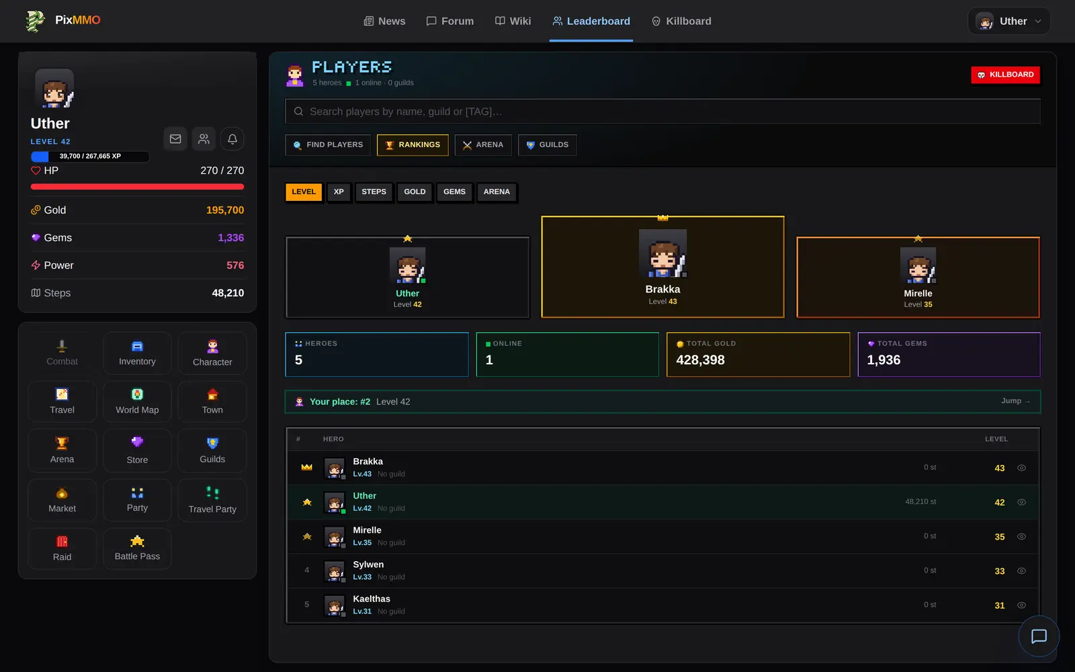Click the Jump link in your place bar

[x=1015, y=401]
